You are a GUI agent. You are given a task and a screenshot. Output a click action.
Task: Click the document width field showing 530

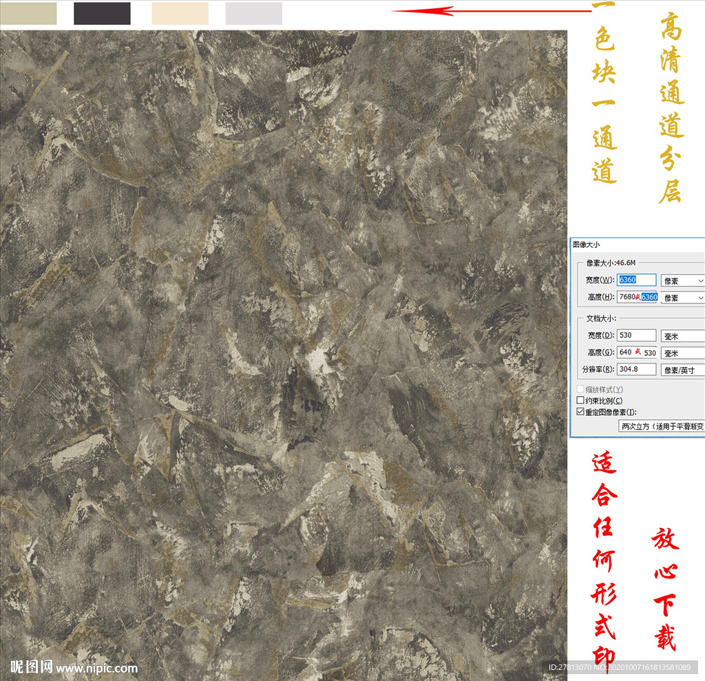tap(637, 335)
